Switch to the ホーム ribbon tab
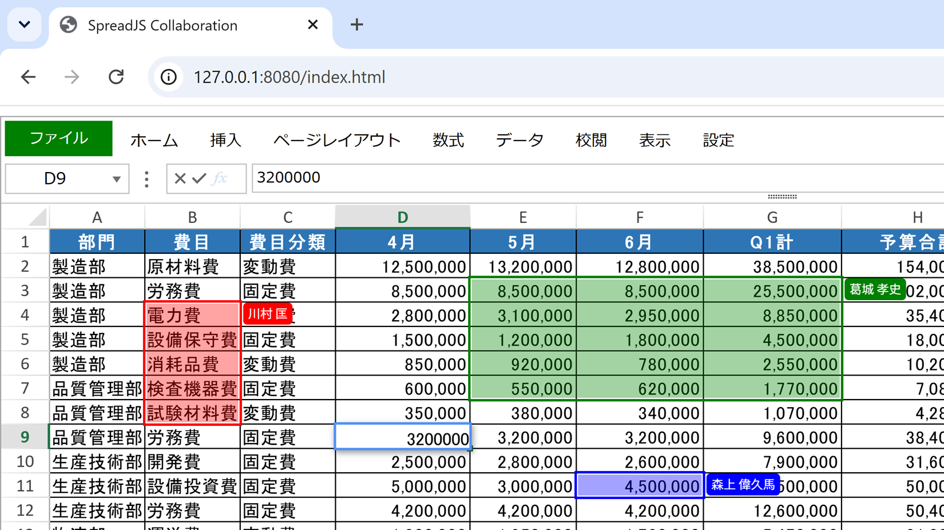 pyautogui.click(x=154, y=140)
